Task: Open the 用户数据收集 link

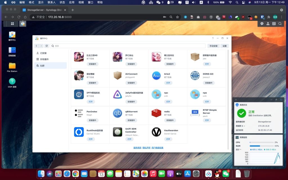Action: [157, 148]
